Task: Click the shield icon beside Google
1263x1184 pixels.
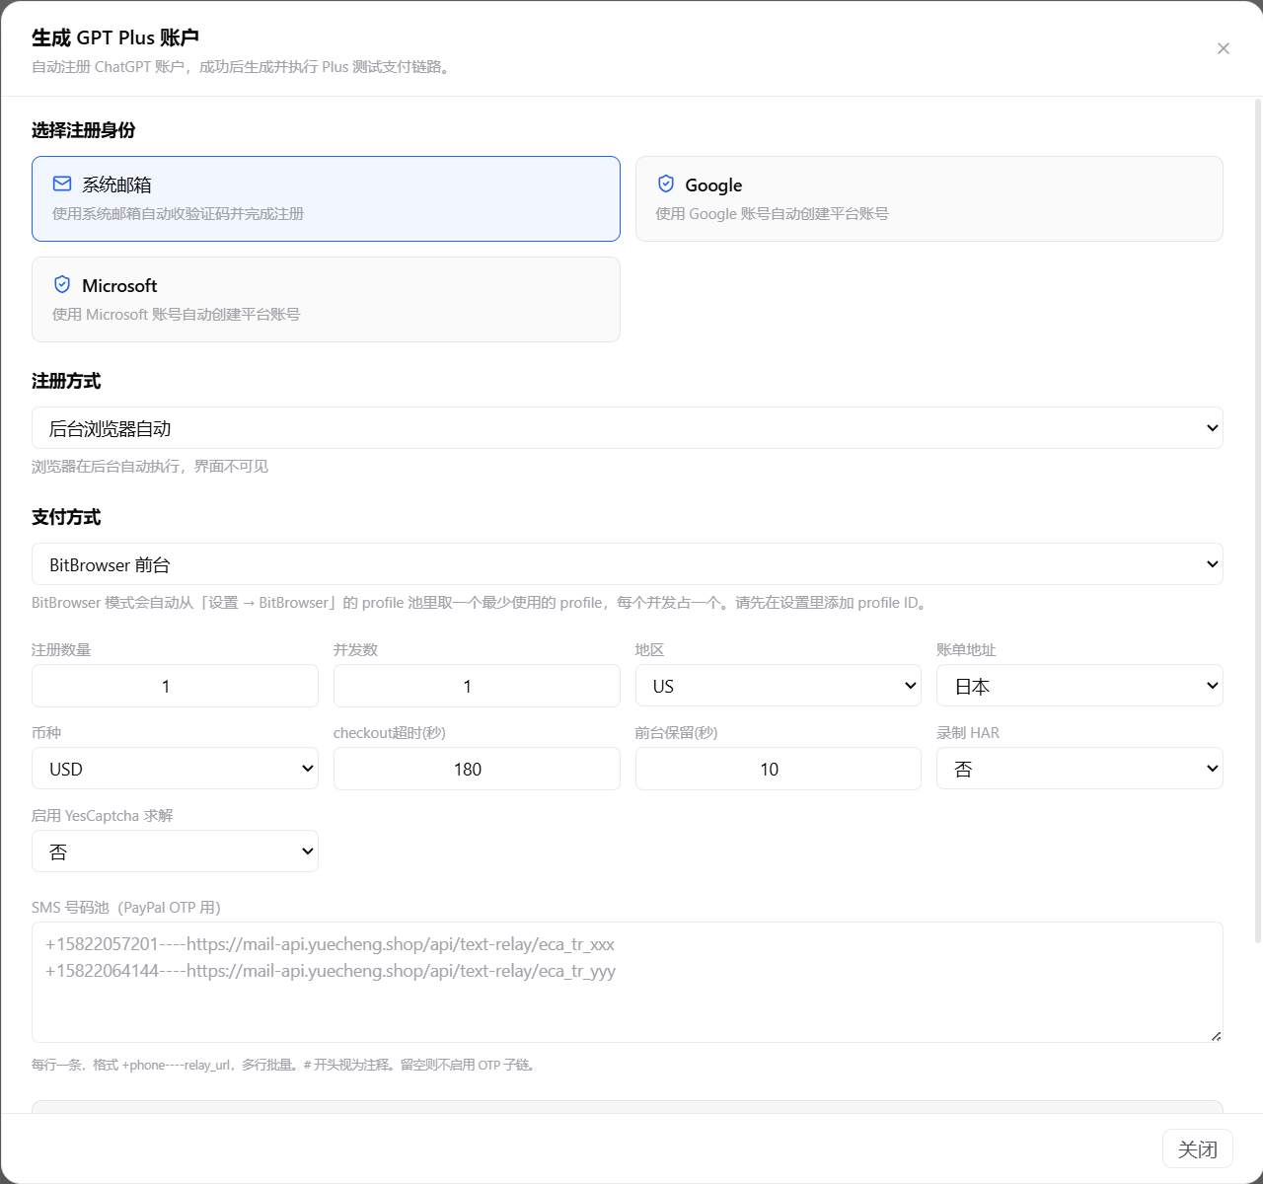Action: (666, 184)
